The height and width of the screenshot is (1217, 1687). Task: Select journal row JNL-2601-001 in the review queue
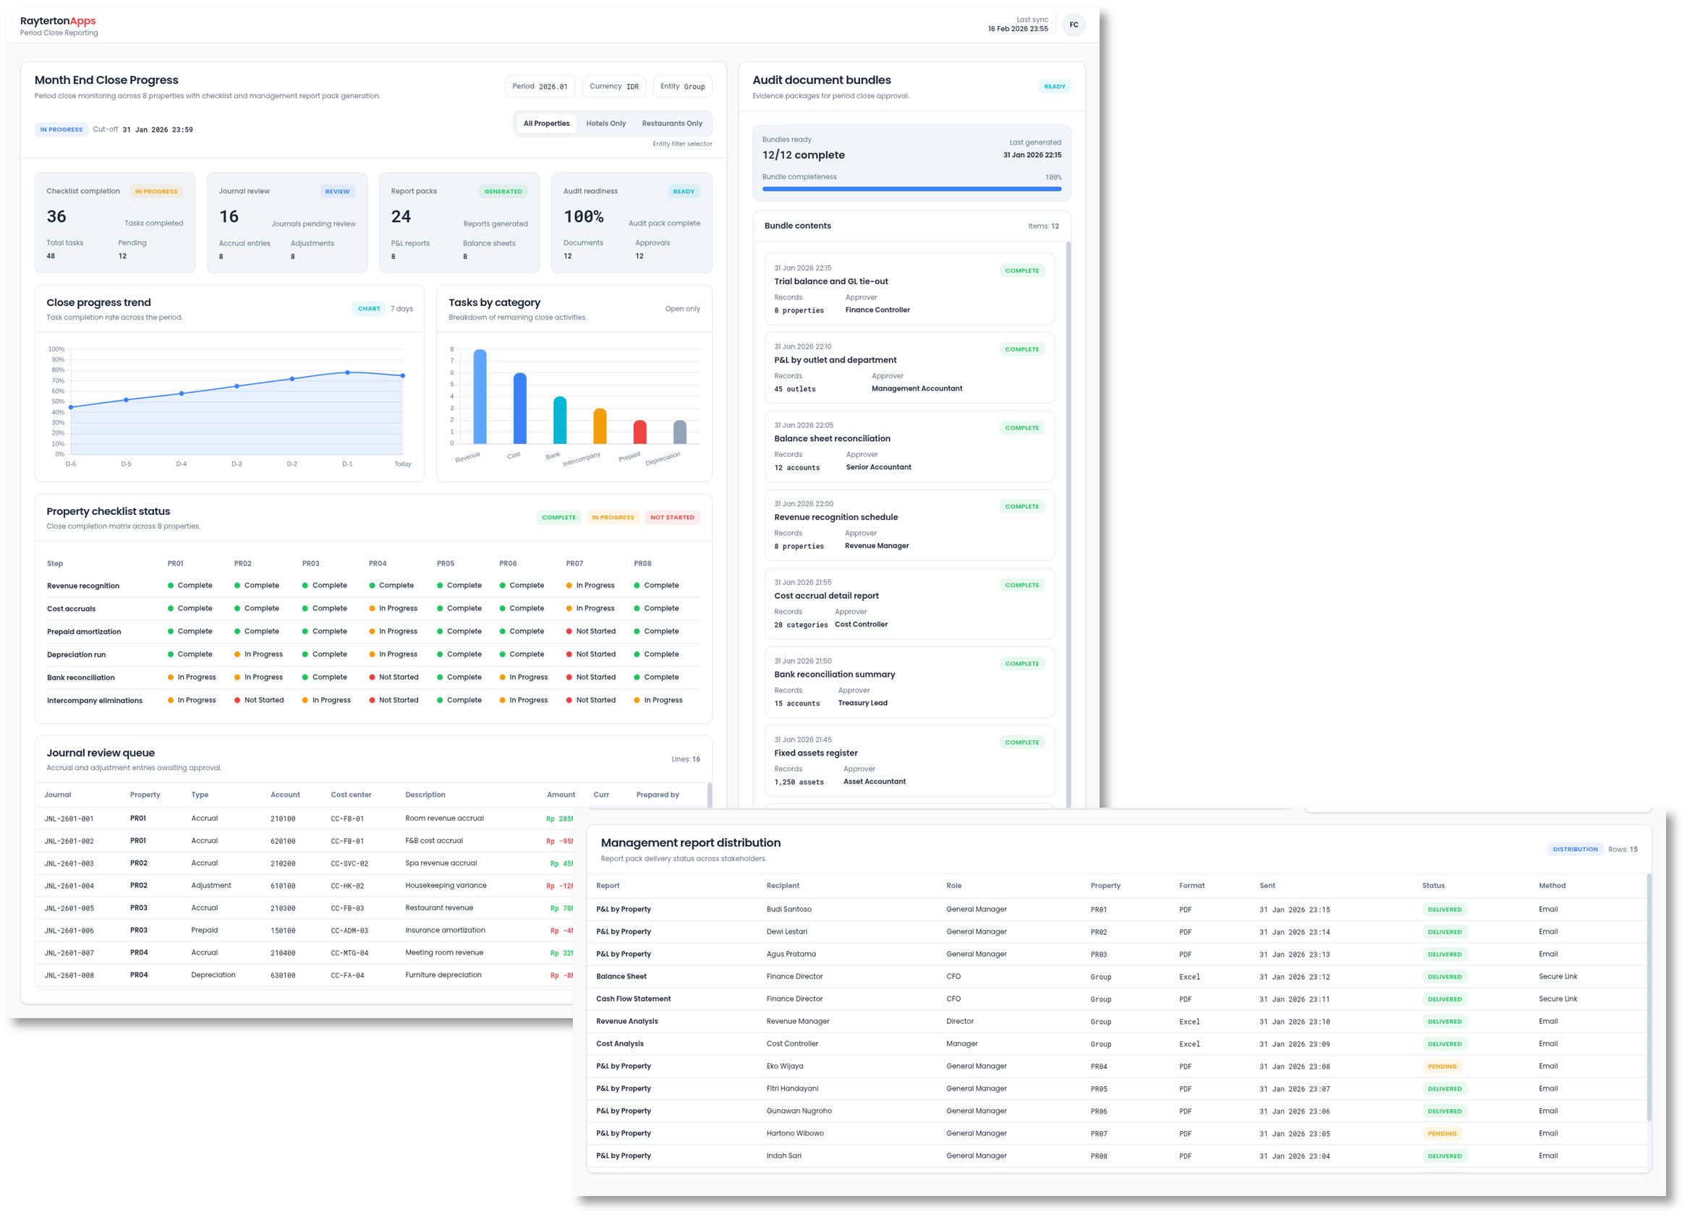tap(297, 818)
